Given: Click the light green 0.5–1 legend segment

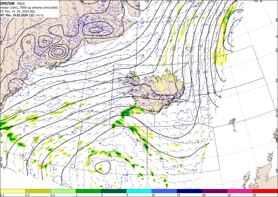Looking at the screenshot, I should (63, 191).
